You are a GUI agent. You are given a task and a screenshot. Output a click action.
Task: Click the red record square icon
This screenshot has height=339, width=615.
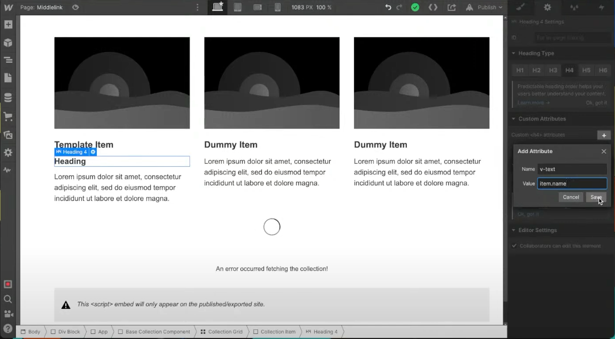8,284
